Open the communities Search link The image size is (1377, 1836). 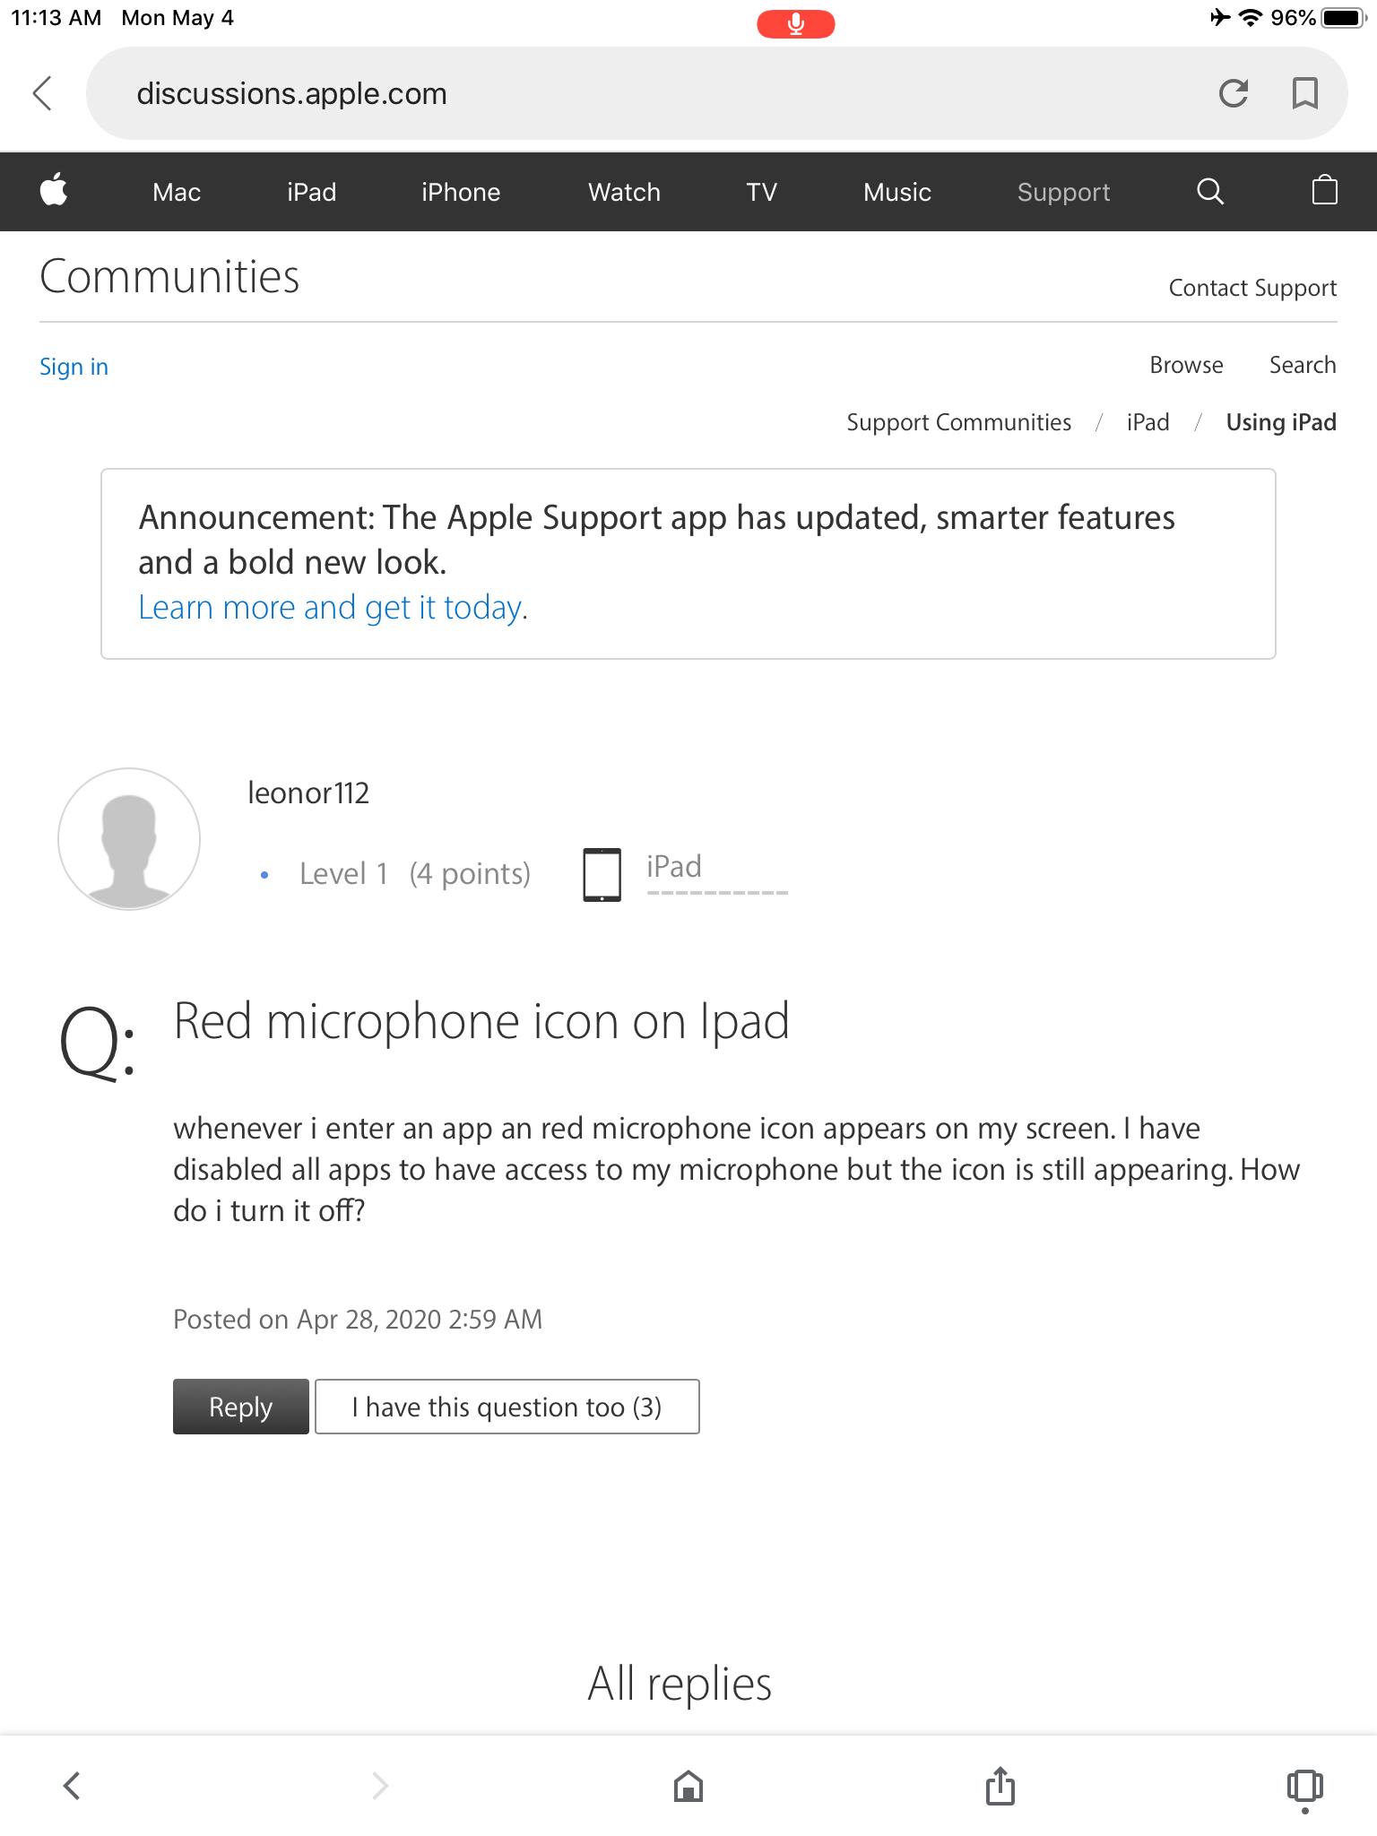(1303, 365)
